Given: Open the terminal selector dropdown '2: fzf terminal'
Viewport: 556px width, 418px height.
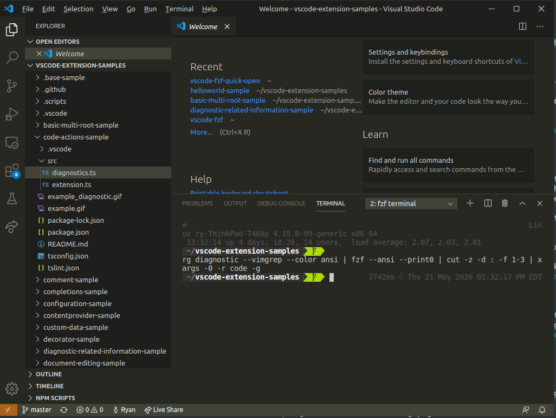Looking at the screenshot, I should point(411,203).
